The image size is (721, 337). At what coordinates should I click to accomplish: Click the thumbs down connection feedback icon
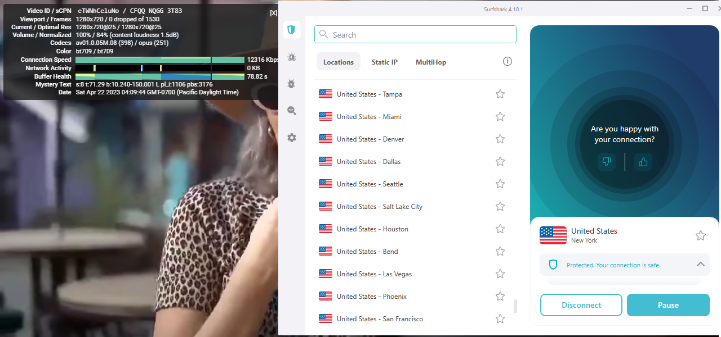tap(607, 162)
